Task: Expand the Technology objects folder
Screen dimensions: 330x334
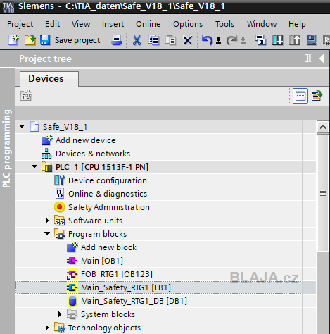Action: pyautogui.click(x=47, y=328)
